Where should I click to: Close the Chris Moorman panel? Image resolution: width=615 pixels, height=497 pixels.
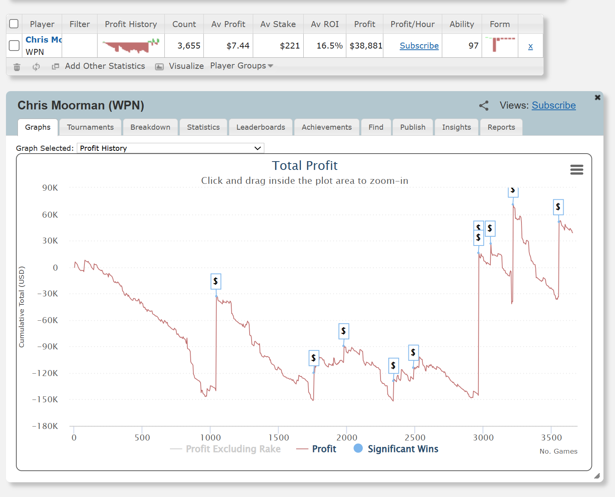pyautogui.click(x=597, y=97)
